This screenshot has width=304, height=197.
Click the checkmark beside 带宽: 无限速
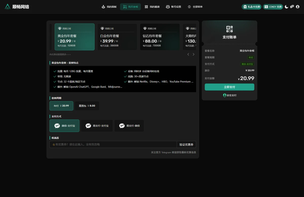55,76
